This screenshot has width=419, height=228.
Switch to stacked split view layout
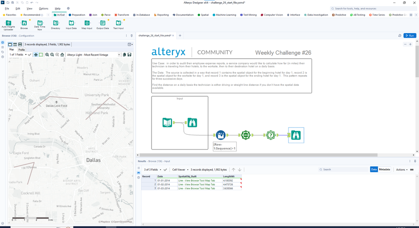[x=20, y=44]
